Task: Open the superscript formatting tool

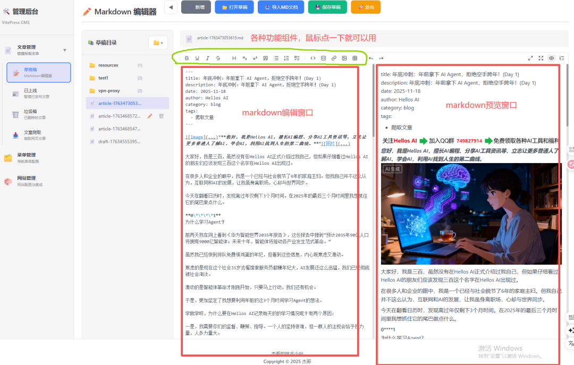Action: click(x=255, y=58)
